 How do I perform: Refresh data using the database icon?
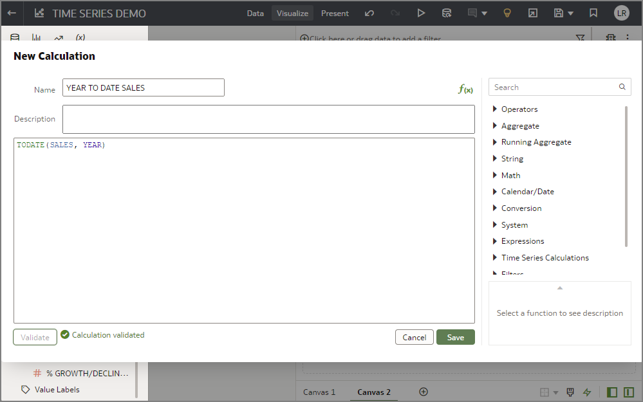pyautogui.click(x=447, y=13)
